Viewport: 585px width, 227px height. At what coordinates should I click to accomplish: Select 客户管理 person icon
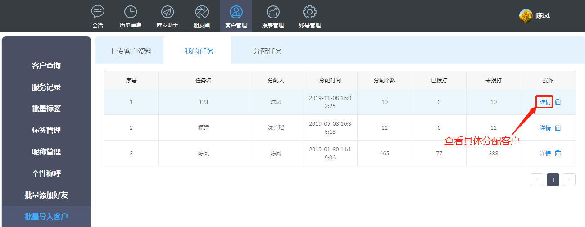coord(236,12)
